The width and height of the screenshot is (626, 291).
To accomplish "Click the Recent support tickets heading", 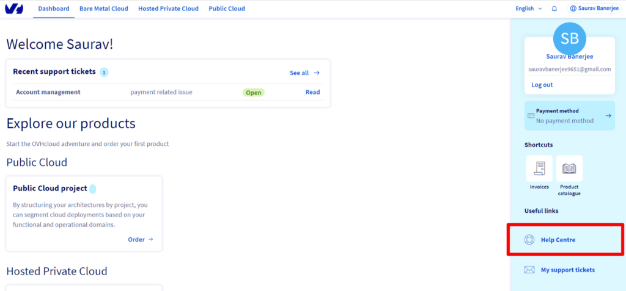I will tap(54, 71).
